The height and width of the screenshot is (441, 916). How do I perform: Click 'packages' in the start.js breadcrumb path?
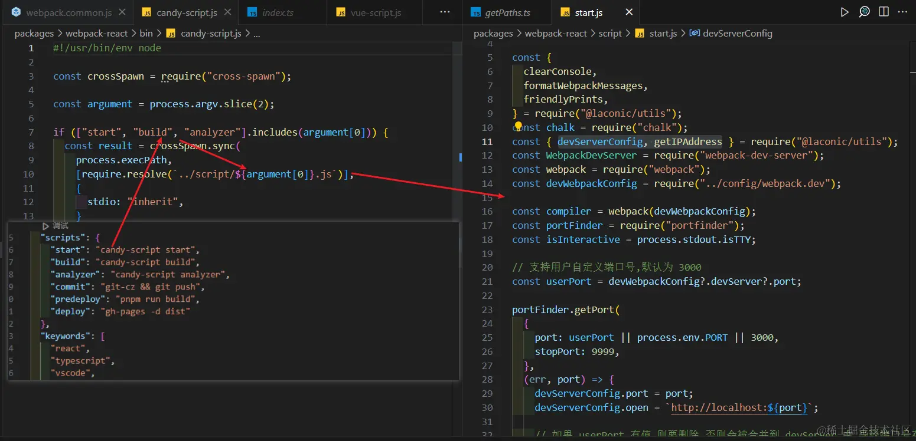coord(493,34)
